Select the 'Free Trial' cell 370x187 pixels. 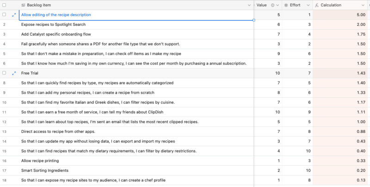136,73
